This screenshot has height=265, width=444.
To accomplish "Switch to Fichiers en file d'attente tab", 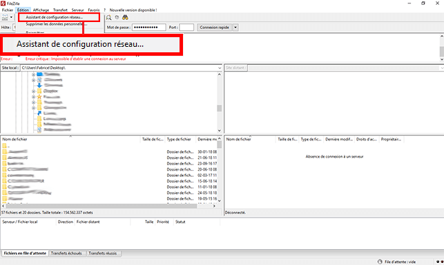I will click(x=25, y=253).
